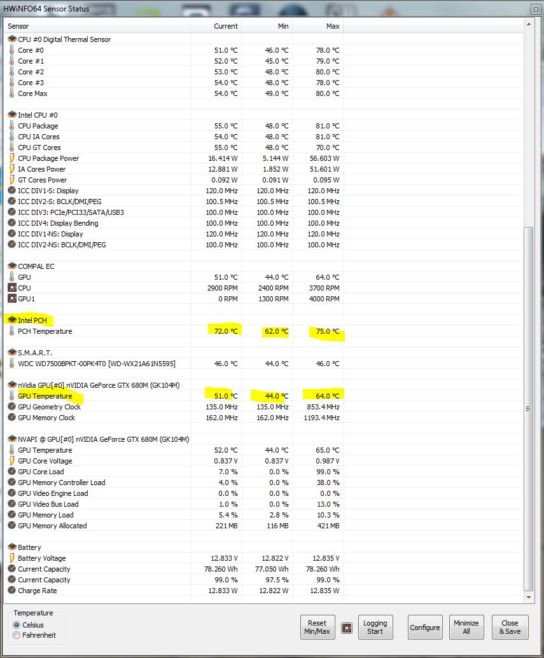544x658 pixels.
Task: Click CPU fan current value 2900 RPM
Action: [222, 288]
